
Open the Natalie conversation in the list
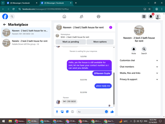(26, 43)
